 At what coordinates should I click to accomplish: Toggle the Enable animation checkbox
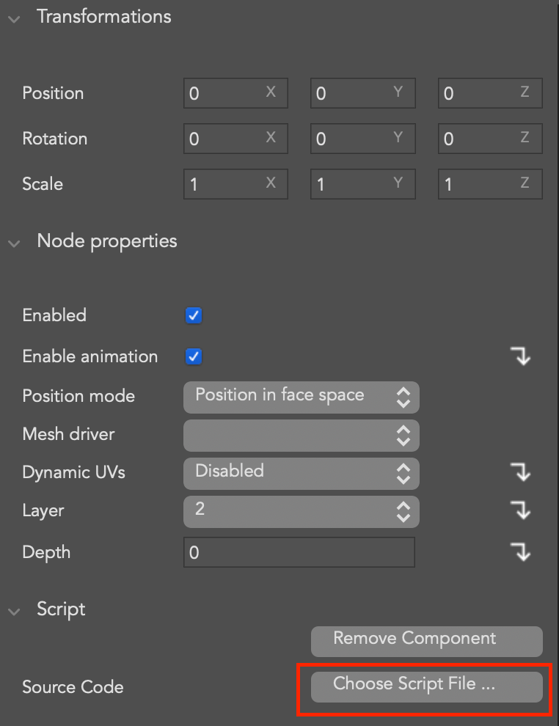(x=194, y=357)
